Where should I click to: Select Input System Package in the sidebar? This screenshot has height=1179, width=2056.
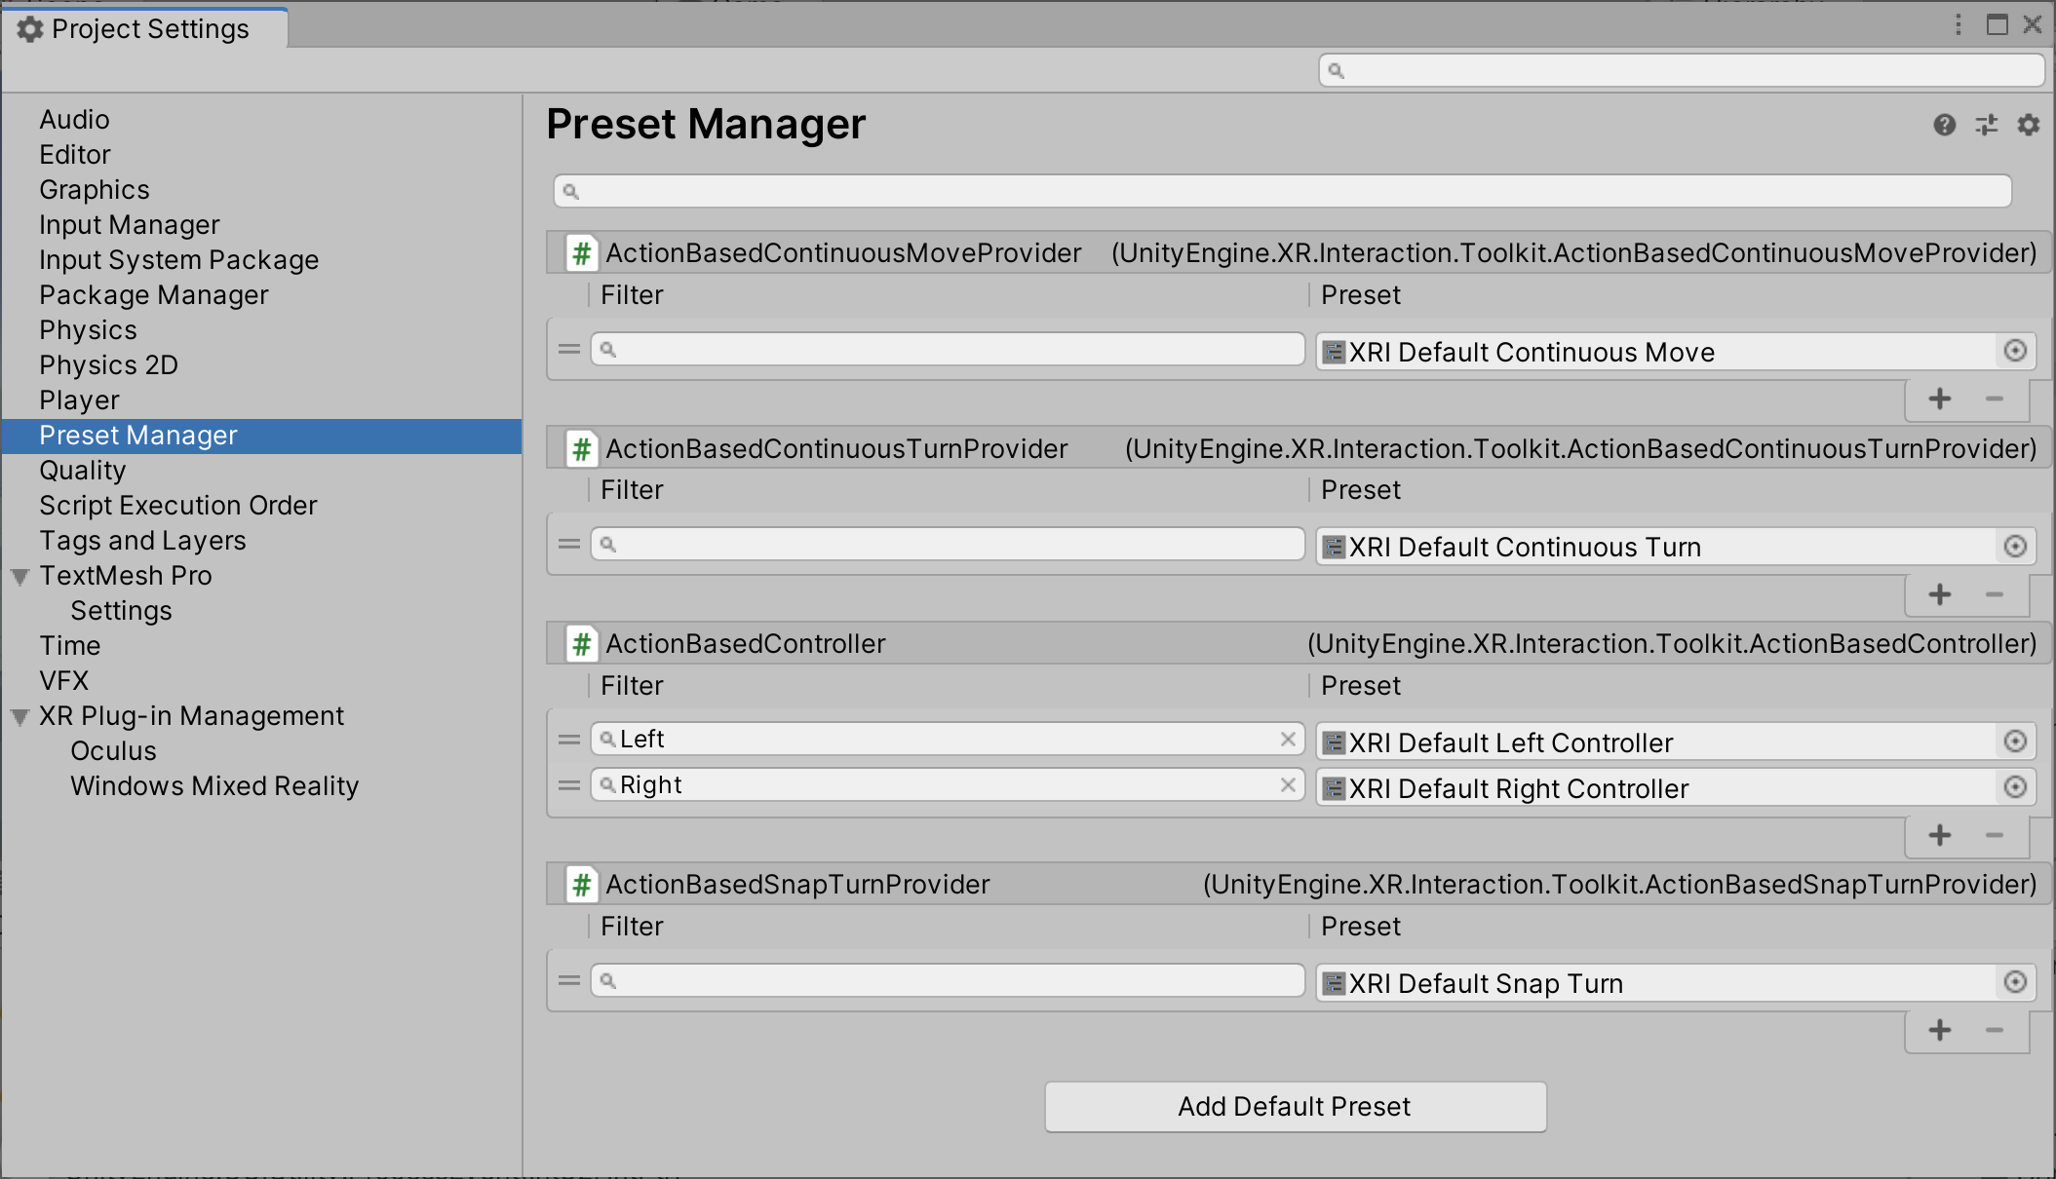[178, 260]
